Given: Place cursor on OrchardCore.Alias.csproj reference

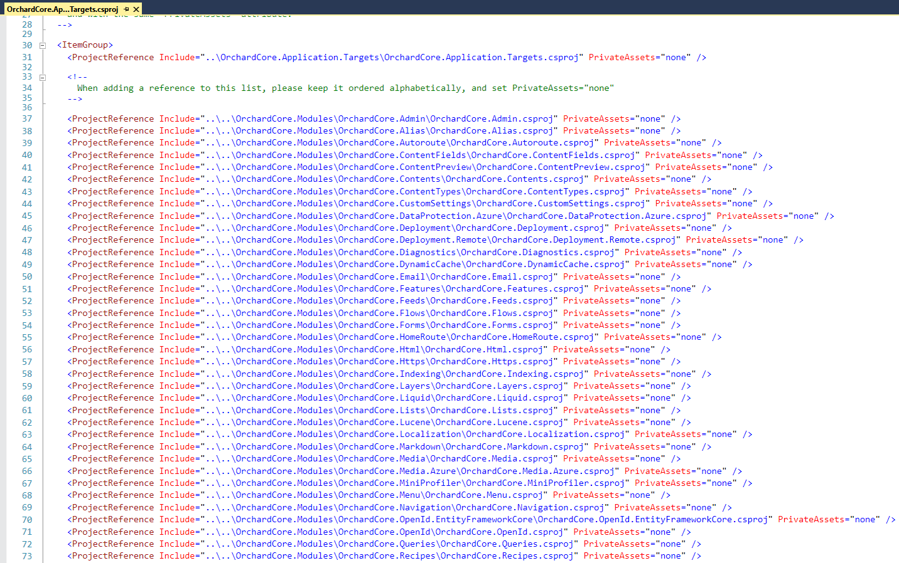Looking at the screenshot, I should (374, 131).
